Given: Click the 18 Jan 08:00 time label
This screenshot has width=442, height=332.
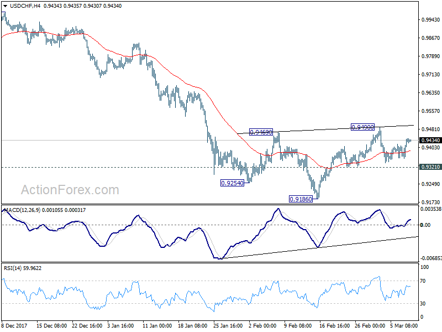Looking at the screenshot, I should click(x=192, y=325).
